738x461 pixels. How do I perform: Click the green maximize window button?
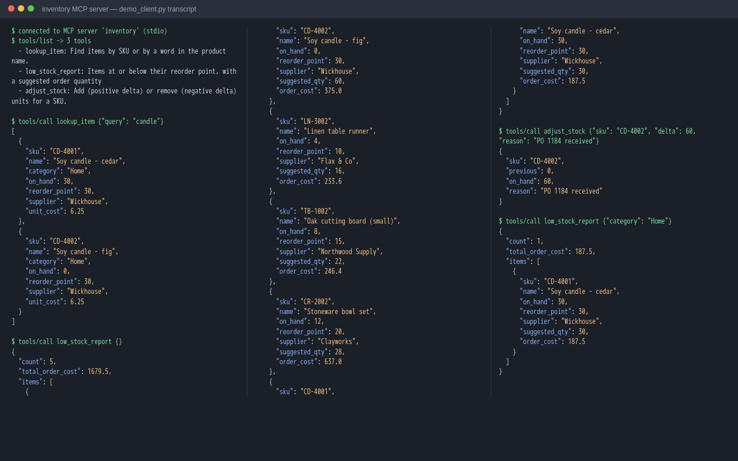point(31,9)
